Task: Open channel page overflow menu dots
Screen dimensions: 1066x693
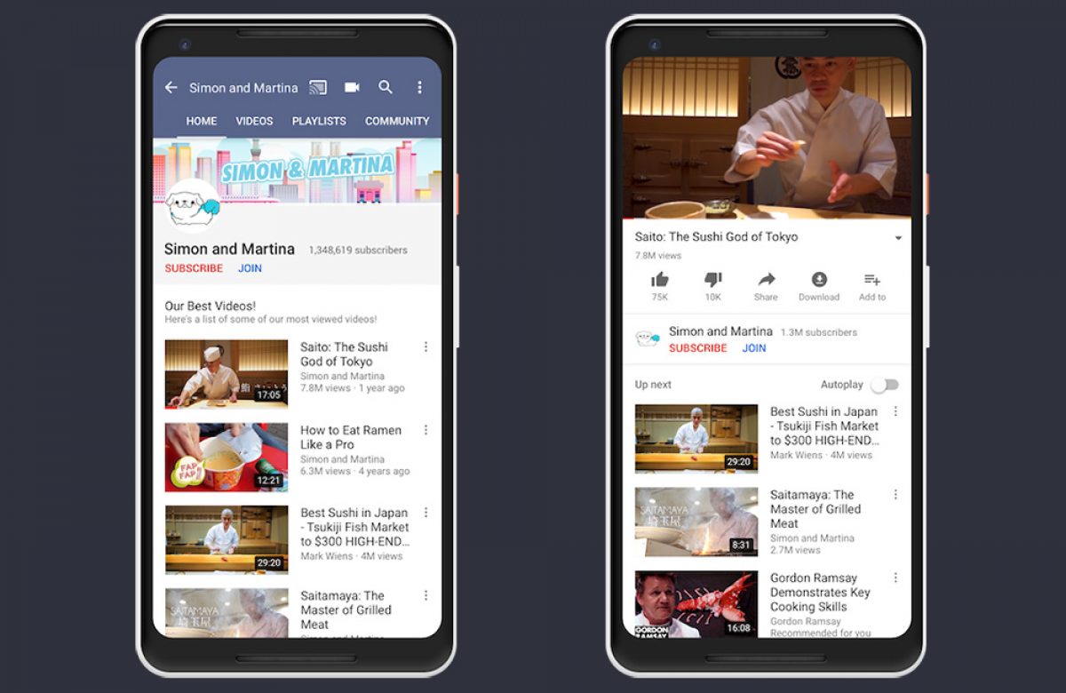Action: tap(419, 87)
